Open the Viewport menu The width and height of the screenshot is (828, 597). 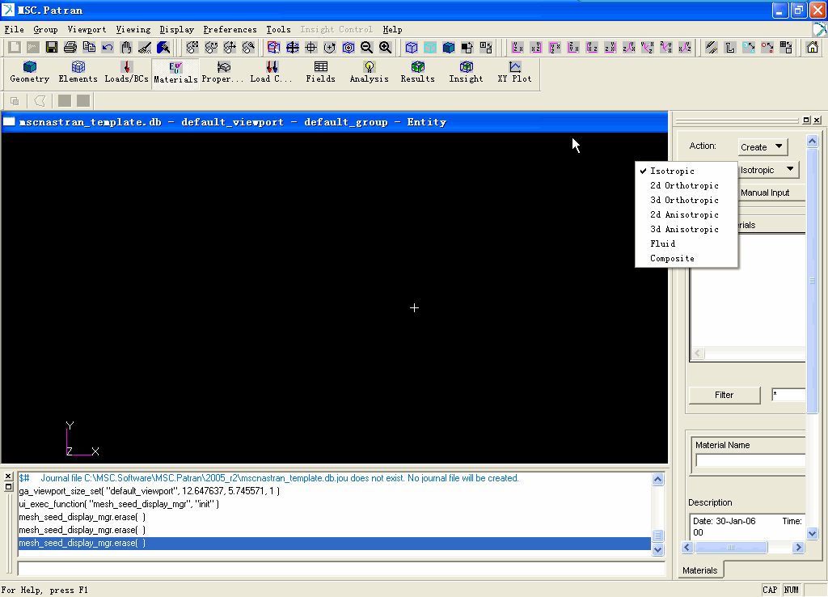click(87, 30)
